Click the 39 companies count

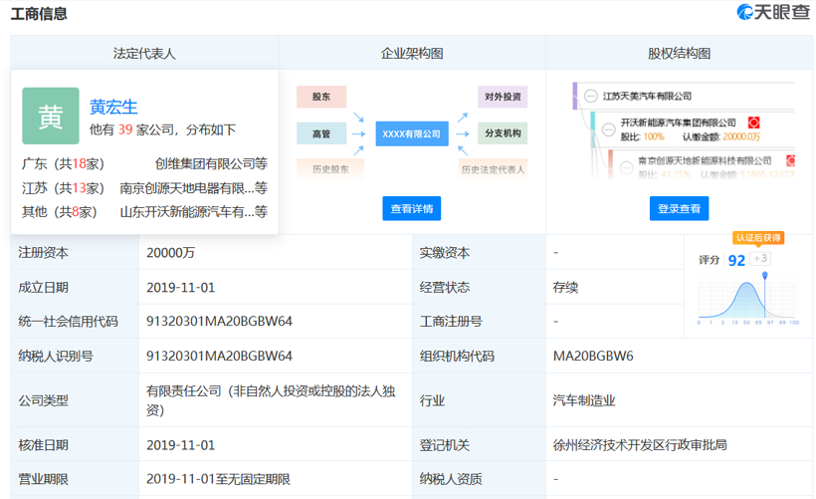125,129
